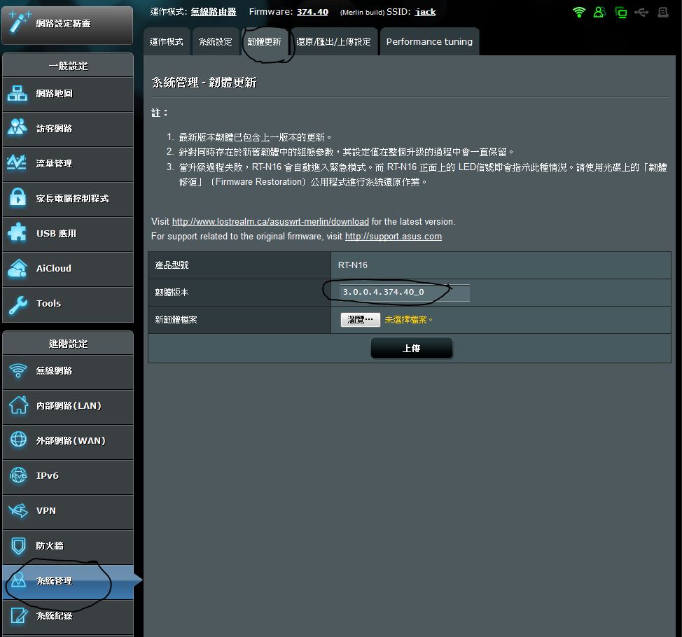Click the 上傳 upload button
Screen dimensions: 682x637
click(x=411, y=348)
